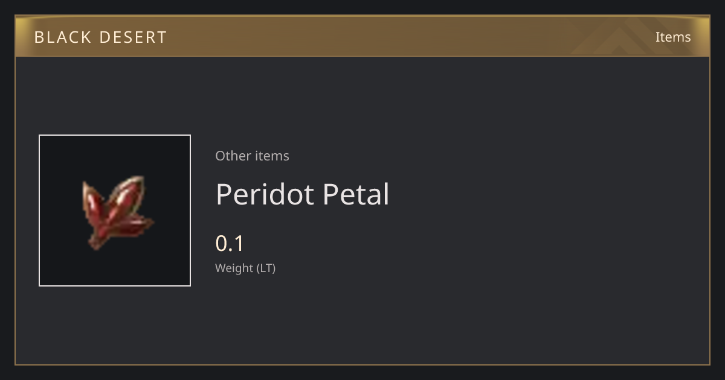The width and height of the screenshot is (725, 380).
Task: Click the 0.1 weight value
Action: (230, 244)
